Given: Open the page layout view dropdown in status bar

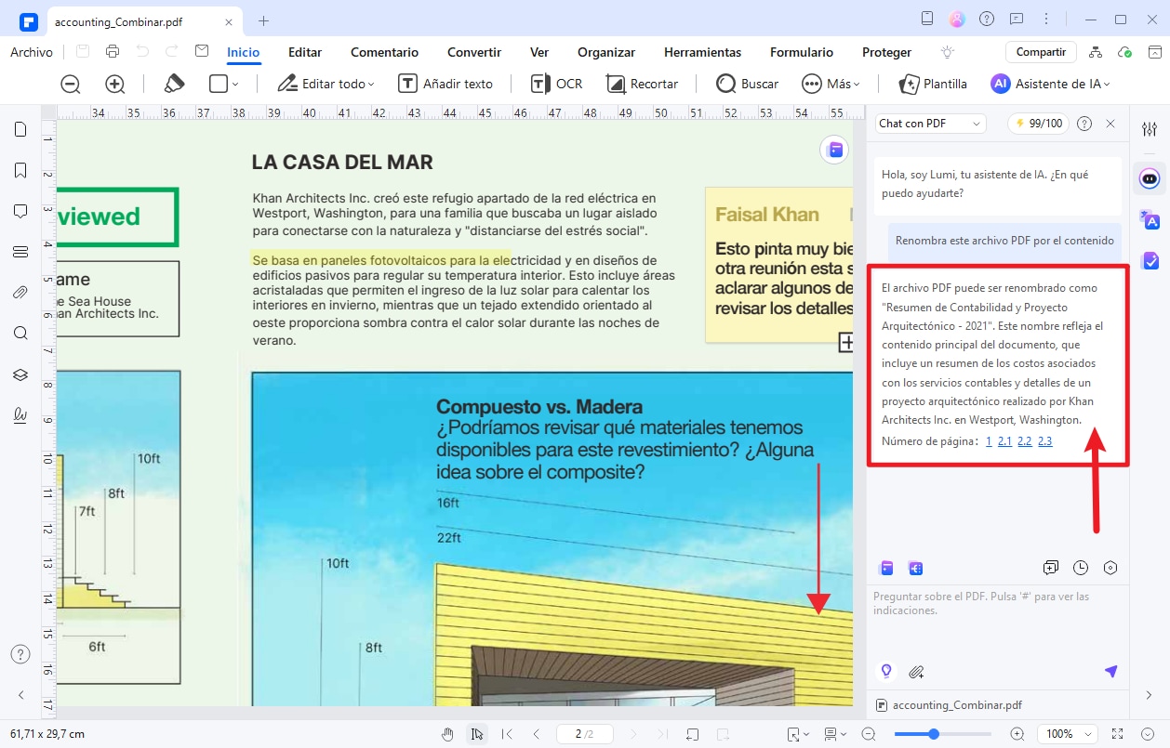Looking at the screenshot, I should pyautogui.click(x=835, y=734).
